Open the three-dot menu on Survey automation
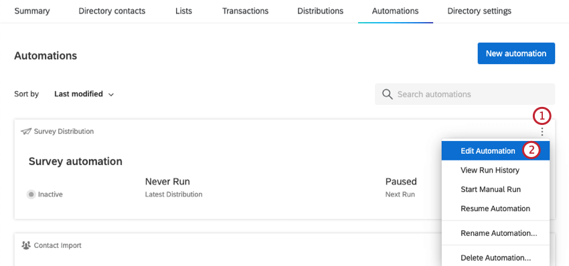The width and height of the screenshot is (569, 266). [x=542, y=132]
